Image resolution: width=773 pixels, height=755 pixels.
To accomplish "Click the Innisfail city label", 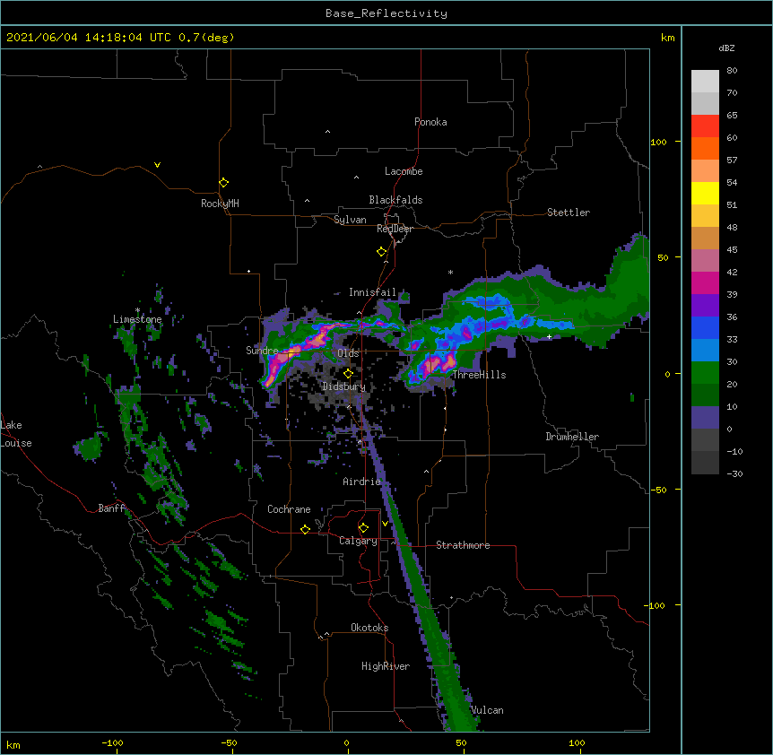I will [x=372, y=292].
